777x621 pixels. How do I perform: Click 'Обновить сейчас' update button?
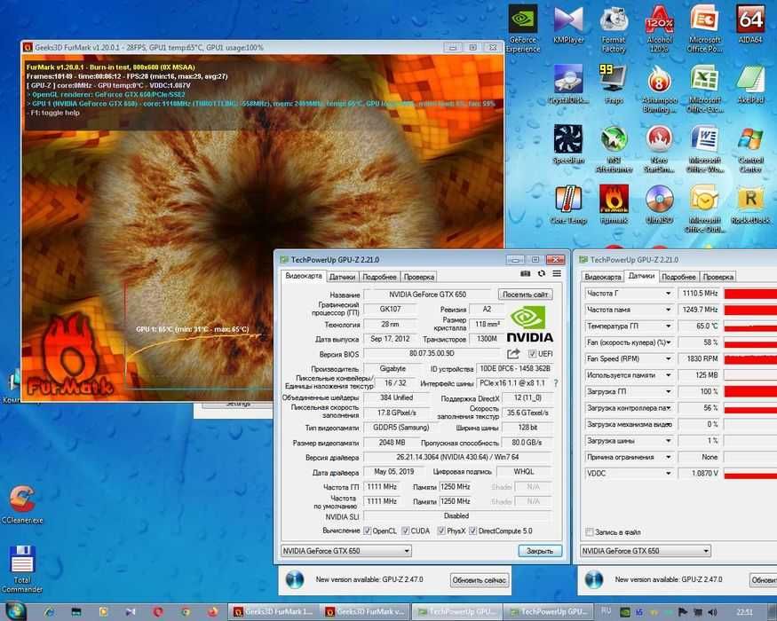point(480,580)
